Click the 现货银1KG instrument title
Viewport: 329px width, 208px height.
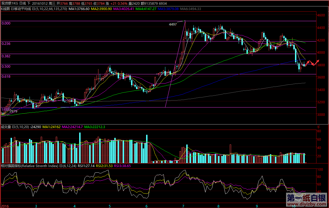(x=9, y=3)
